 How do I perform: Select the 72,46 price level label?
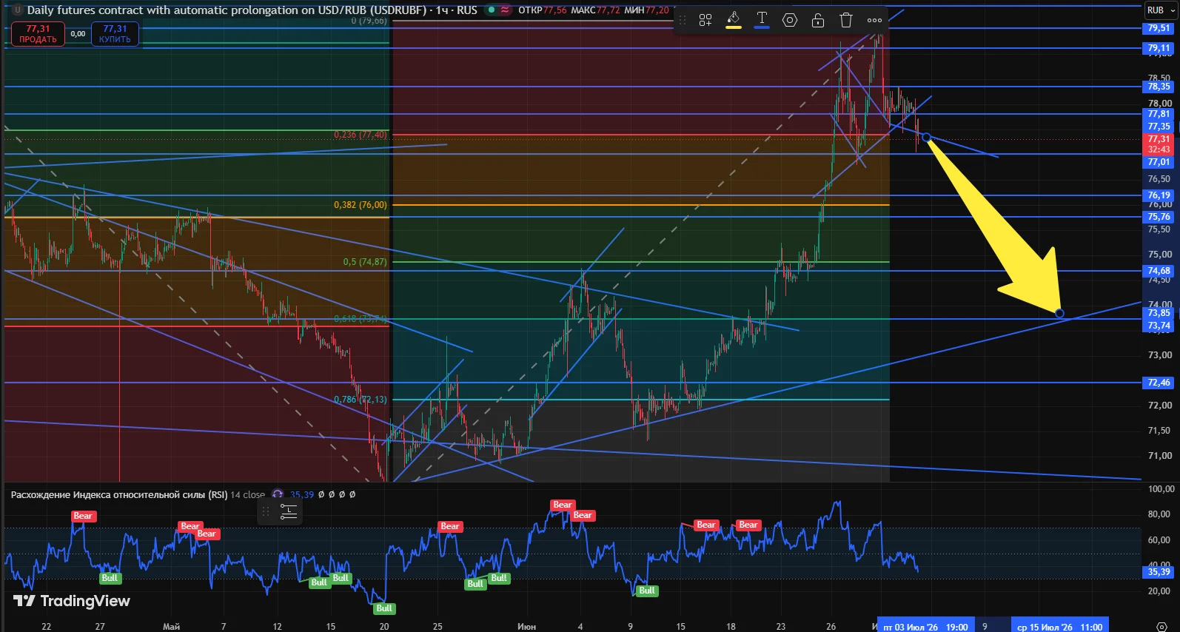click(1159, 383)
